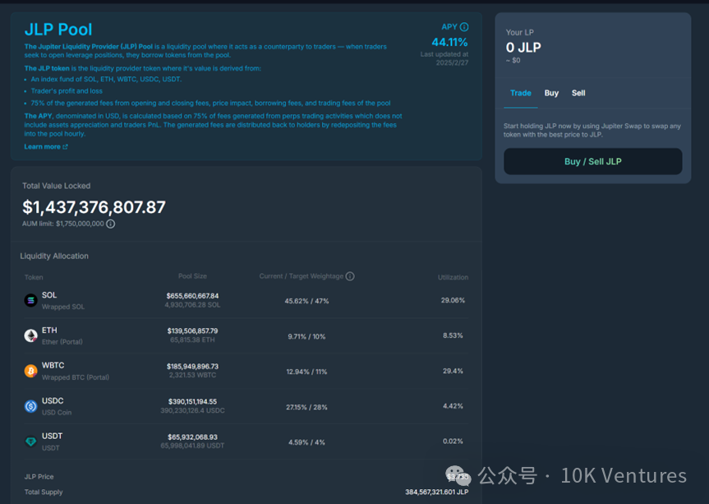Select the WBTC row pool size value
This screenshot has width=709, height=504.
click(x=193, y=366)
